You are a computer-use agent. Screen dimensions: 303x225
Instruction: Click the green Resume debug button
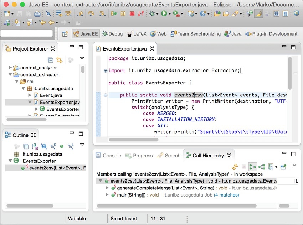[114, 14]
